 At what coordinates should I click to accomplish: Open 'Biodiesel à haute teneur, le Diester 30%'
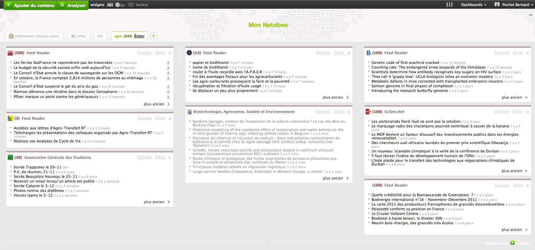coord(407,218)
